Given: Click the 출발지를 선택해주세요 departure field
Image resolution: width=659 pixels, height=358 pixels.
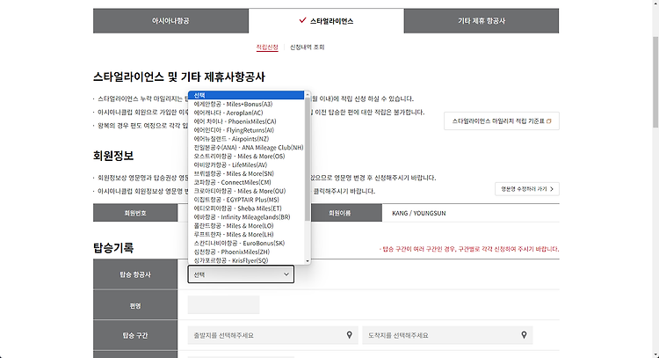Looking at the screenshot, I should tap(272, 335).
